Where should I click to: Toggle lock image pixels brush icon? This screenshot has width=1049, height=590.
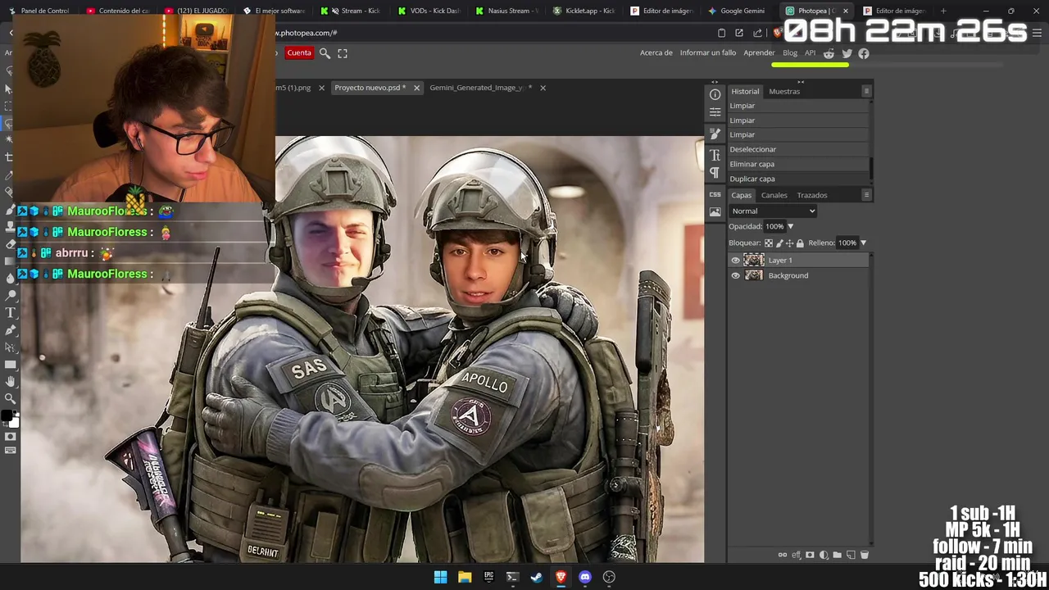pyautogui.click(x=779, y=243)
